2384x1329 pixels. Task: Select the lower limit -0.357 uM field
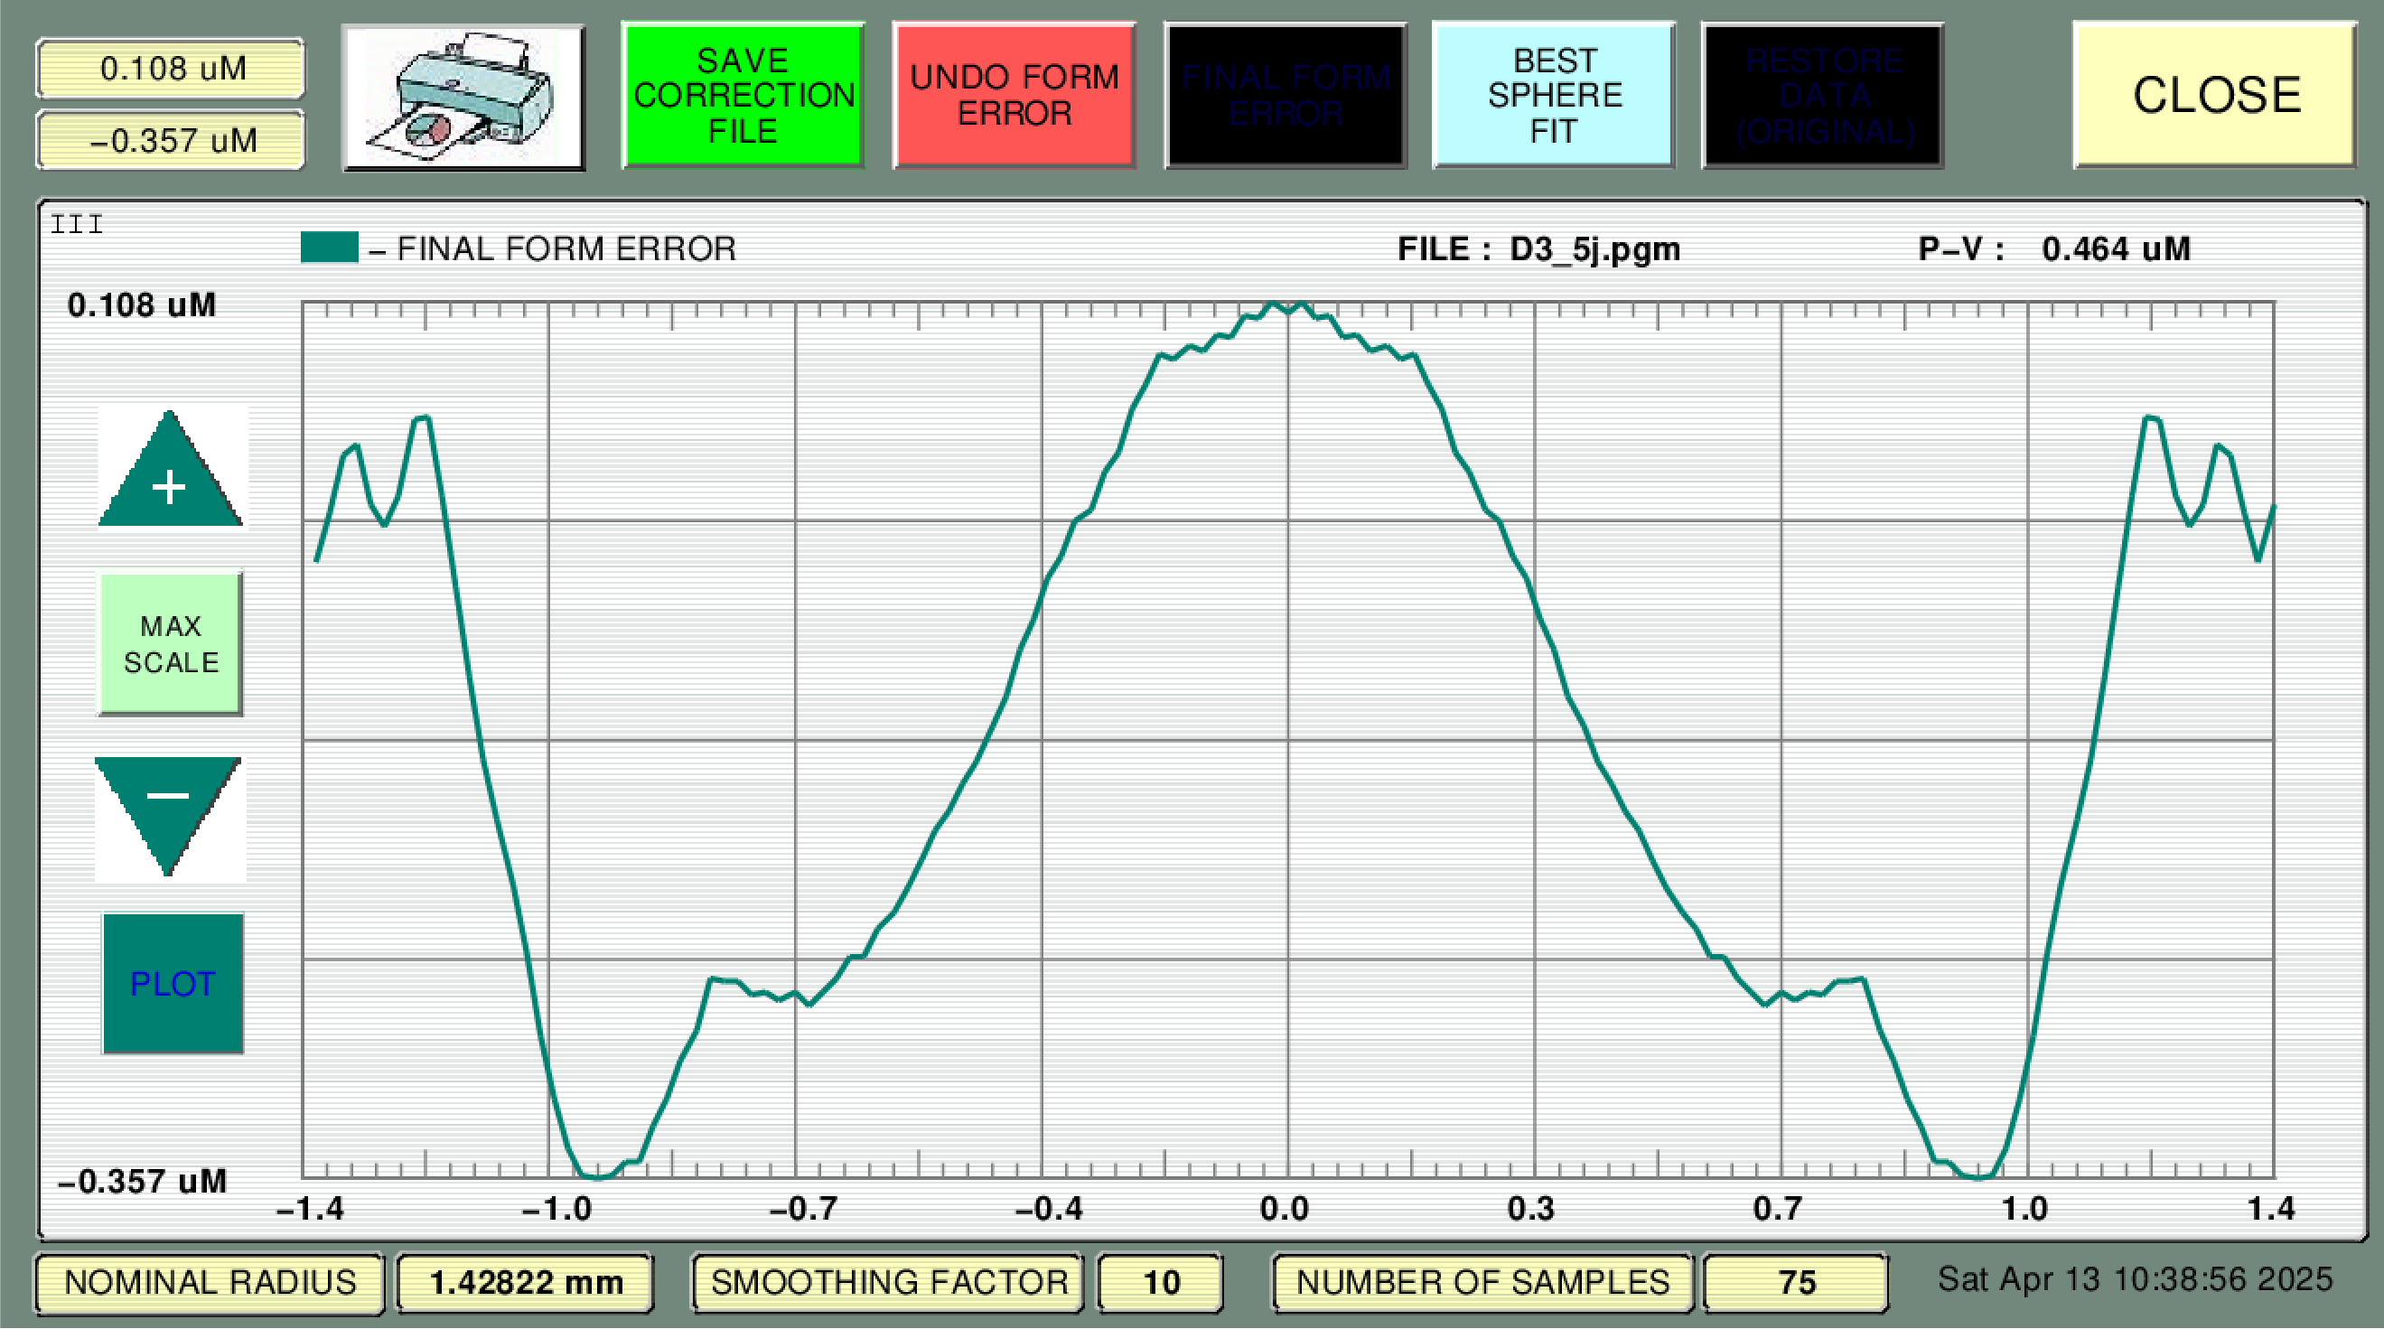(172, 141)
